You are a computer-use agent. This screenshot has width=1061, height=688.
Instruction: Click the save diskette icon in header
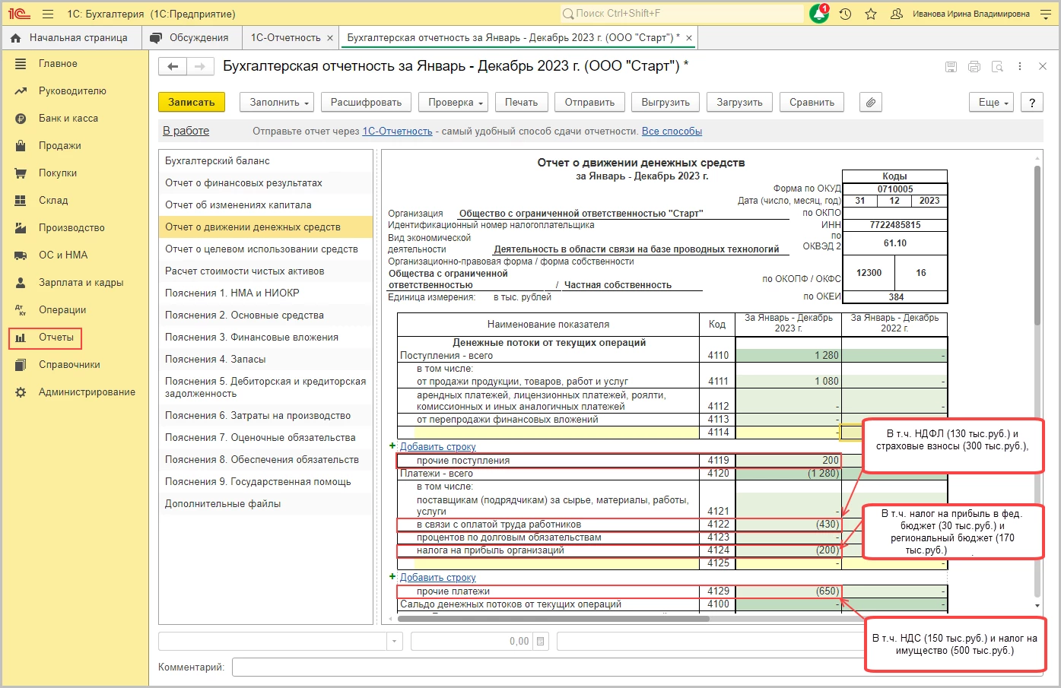tap(951, 67)
